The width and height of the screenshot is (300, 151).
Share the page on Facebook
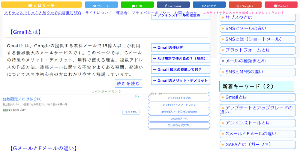(173, 5)
